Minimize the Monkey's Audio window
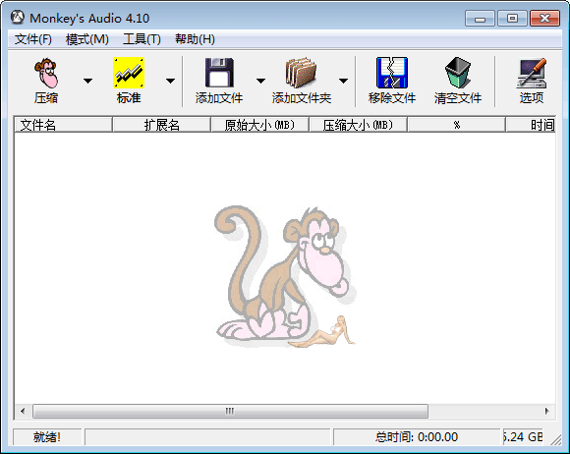 tap(480, 18)
